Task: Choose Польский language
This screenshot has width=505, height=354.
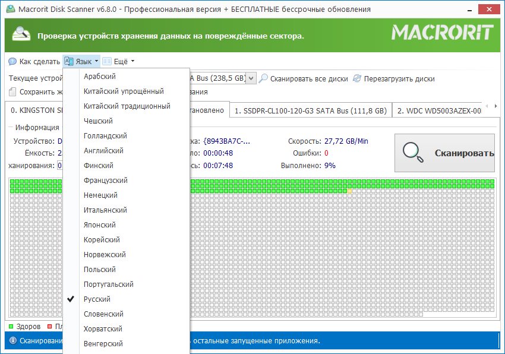Action: coord(126,269)
